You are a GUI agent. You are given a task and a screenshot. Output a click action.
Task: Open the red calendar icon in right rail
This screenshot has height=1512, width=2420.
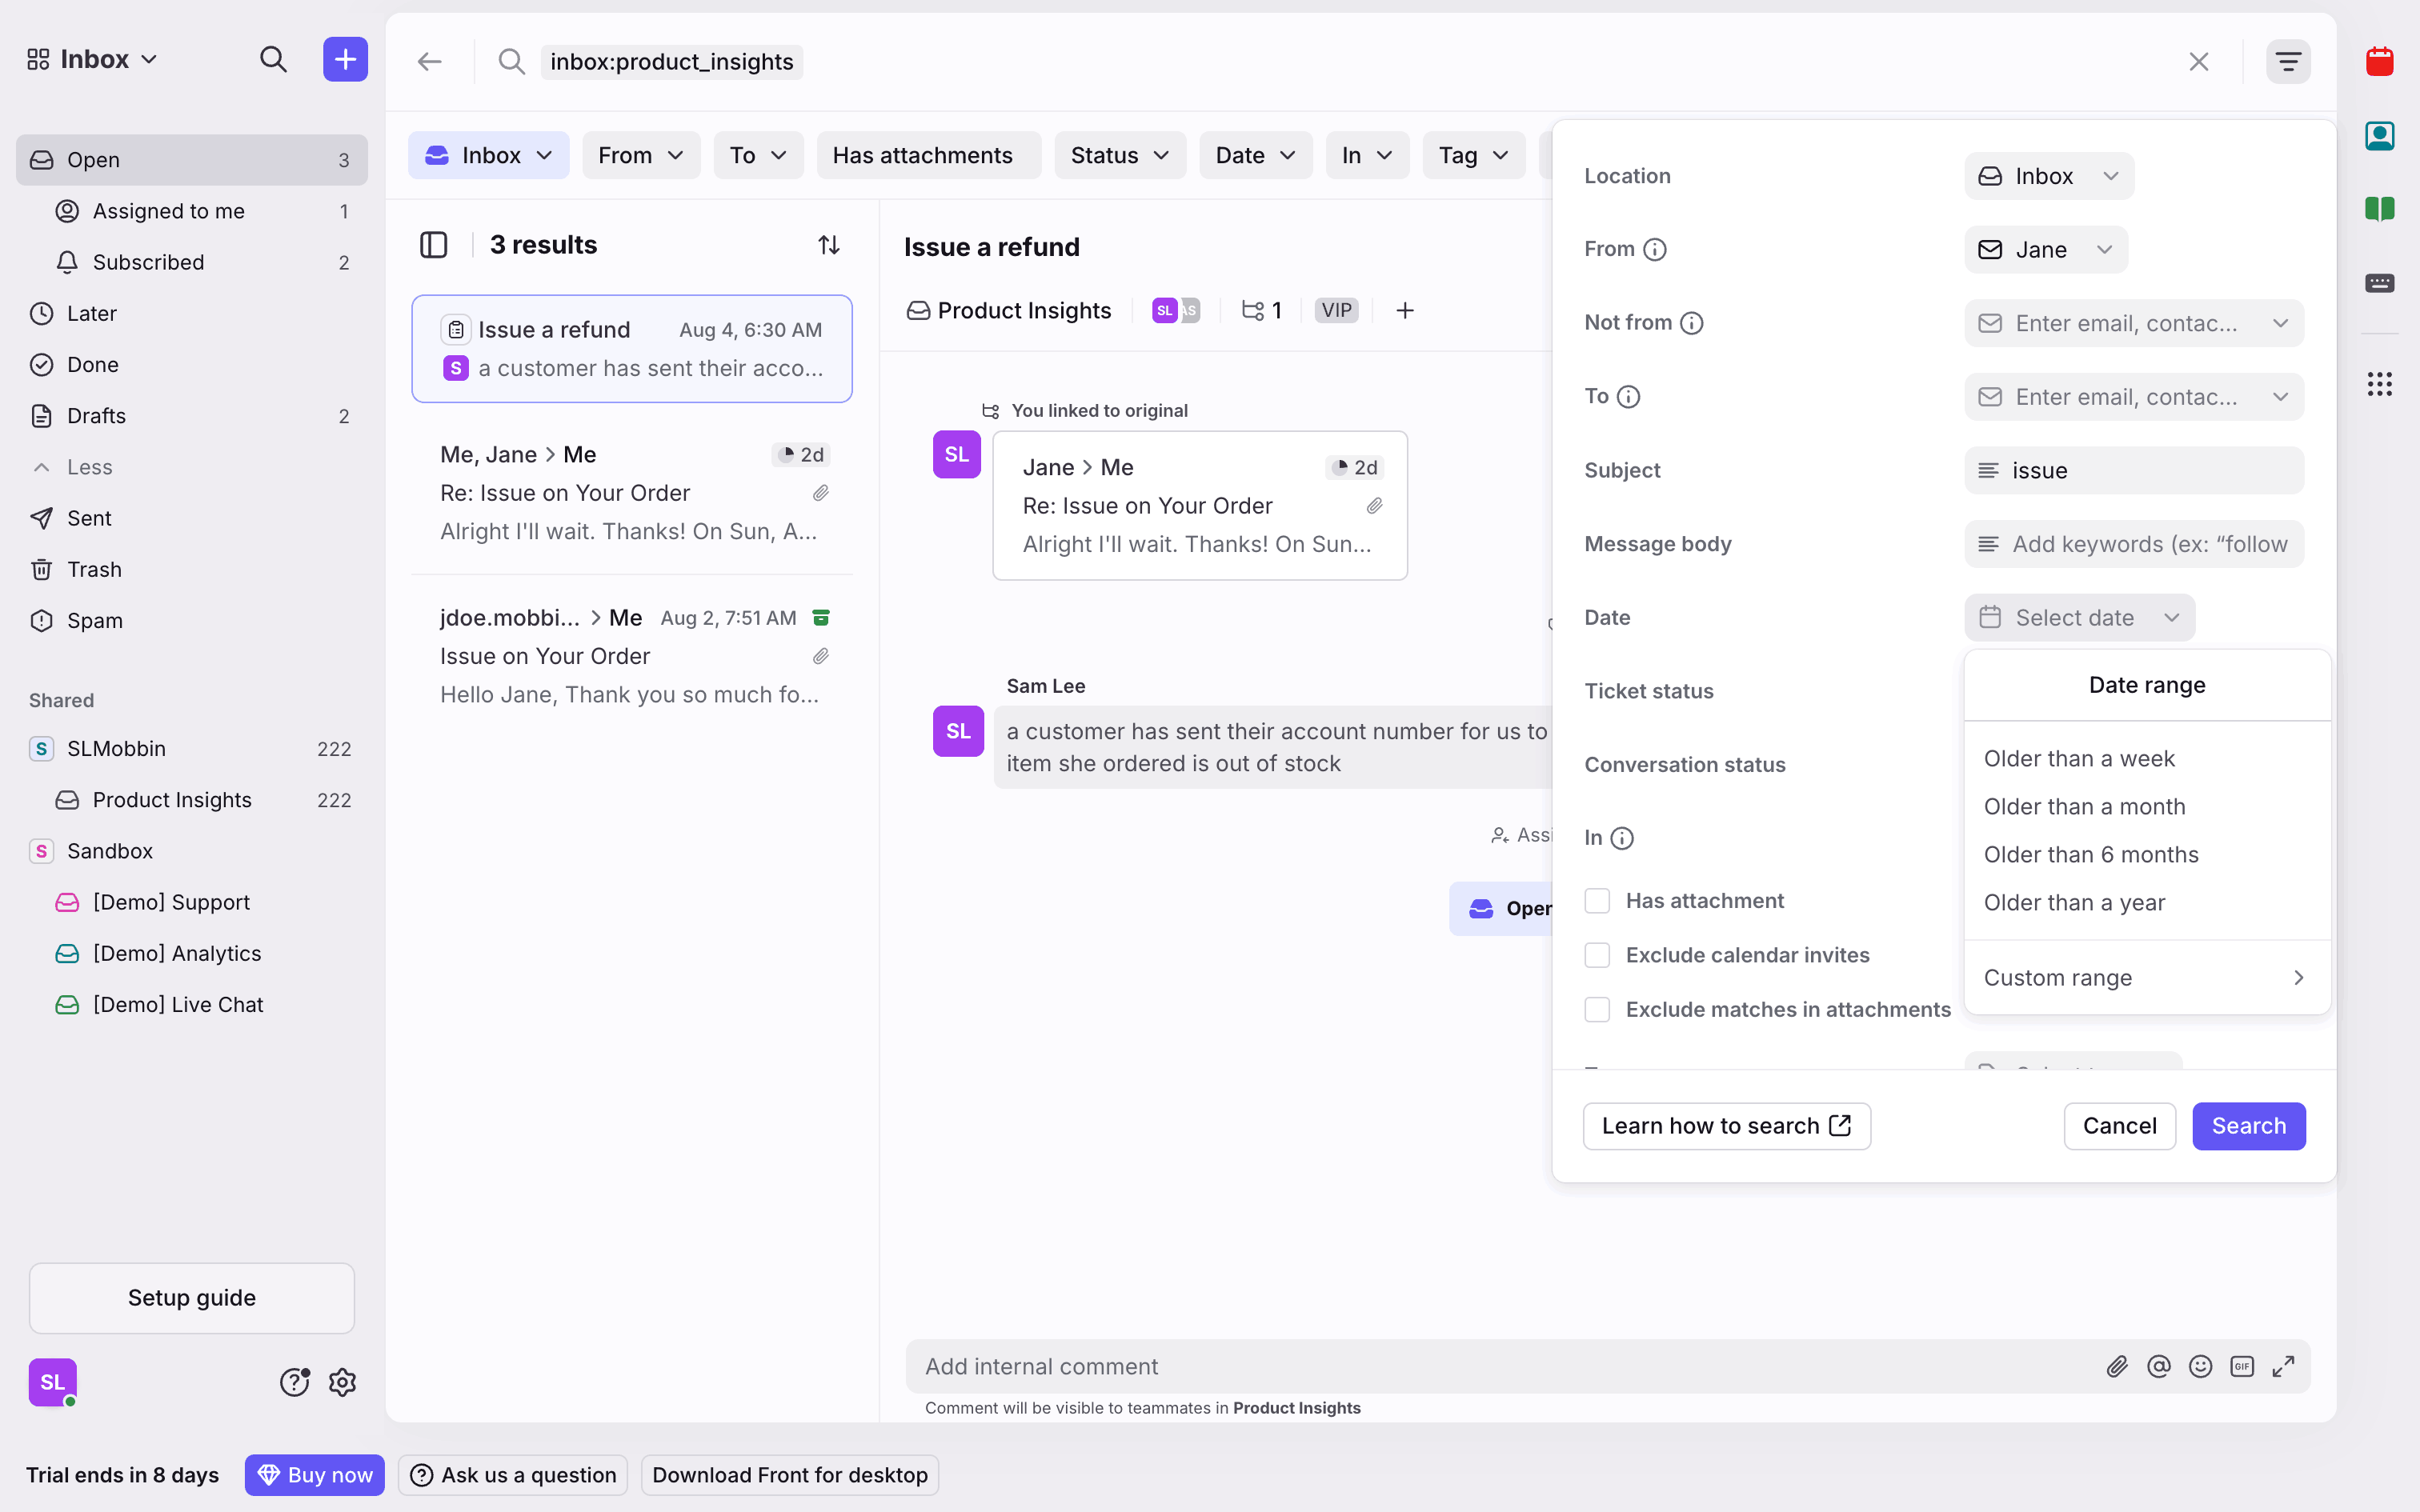pos(2379,62)
